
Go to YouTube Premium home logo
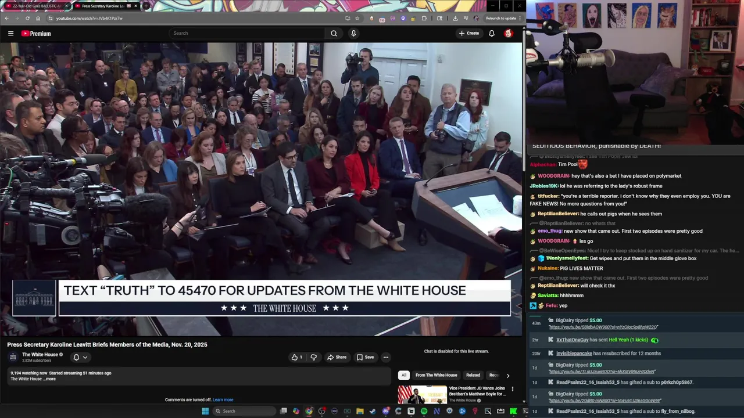[36, 34]
